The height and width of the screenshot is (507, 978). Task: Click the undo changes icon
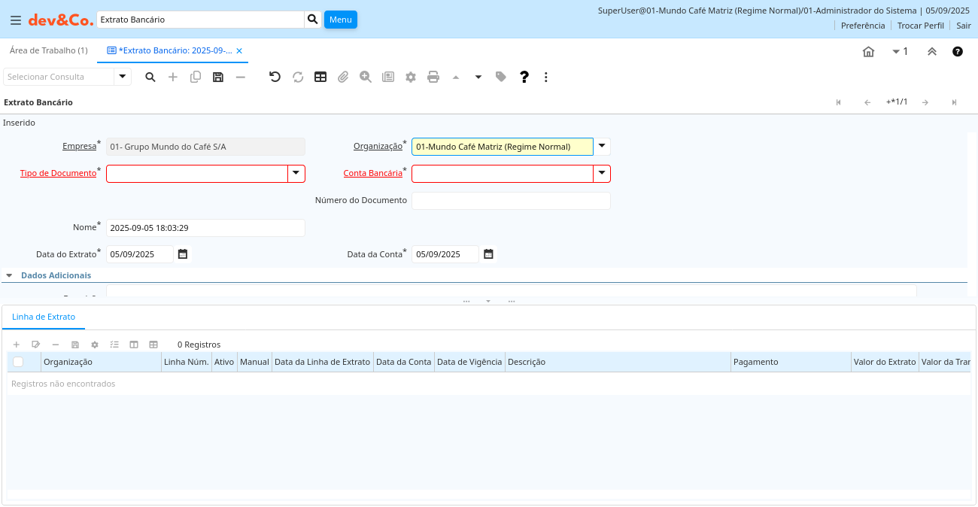[275, 77]
